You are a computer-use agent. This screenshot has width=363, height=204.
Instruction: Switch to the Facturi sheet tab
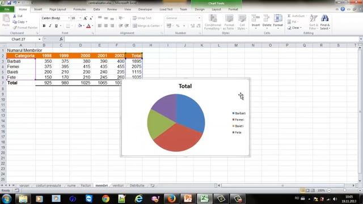pyautogui.click(x=86, y=185)
